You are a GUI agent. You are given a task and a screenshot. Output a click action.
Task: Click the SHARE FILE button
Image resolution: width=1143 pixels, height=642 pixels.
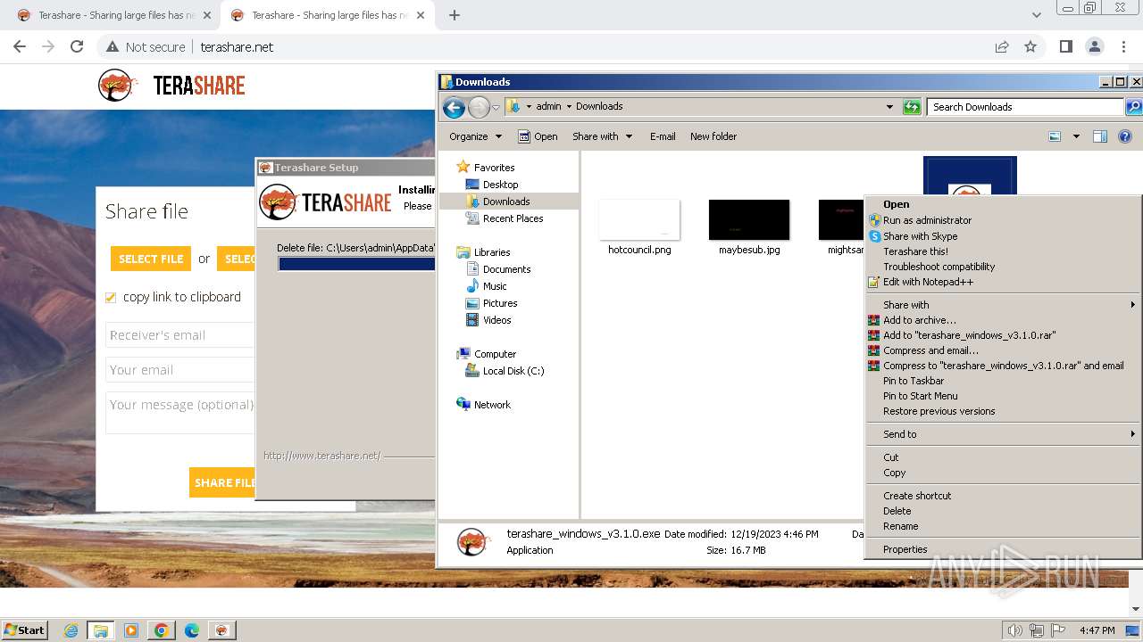click(222, 482)
